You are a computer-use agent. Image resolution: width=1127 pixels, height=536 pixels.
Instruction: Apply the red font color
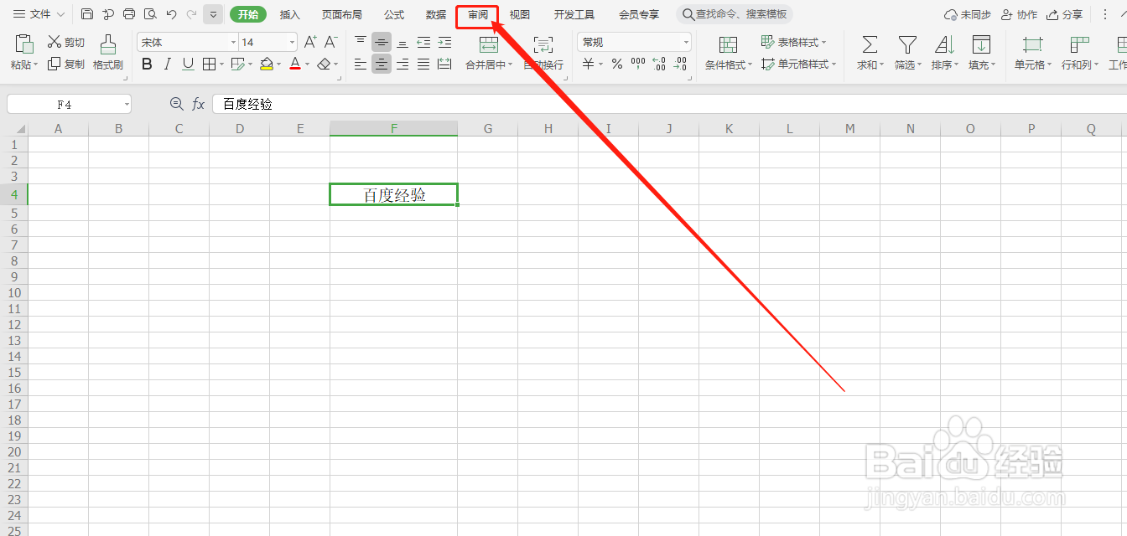(x=295, y=64)
